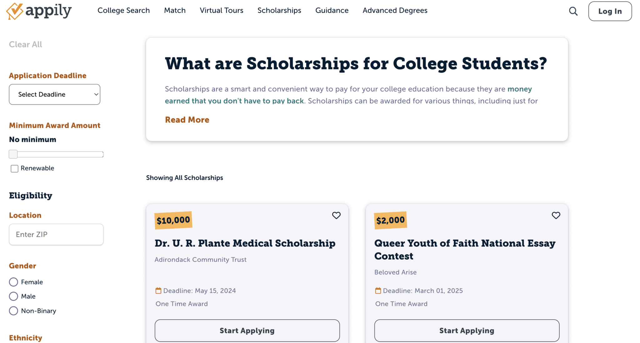Click the Clear All link
Viewport: 640px width, 343px height.
pos(25,44)
